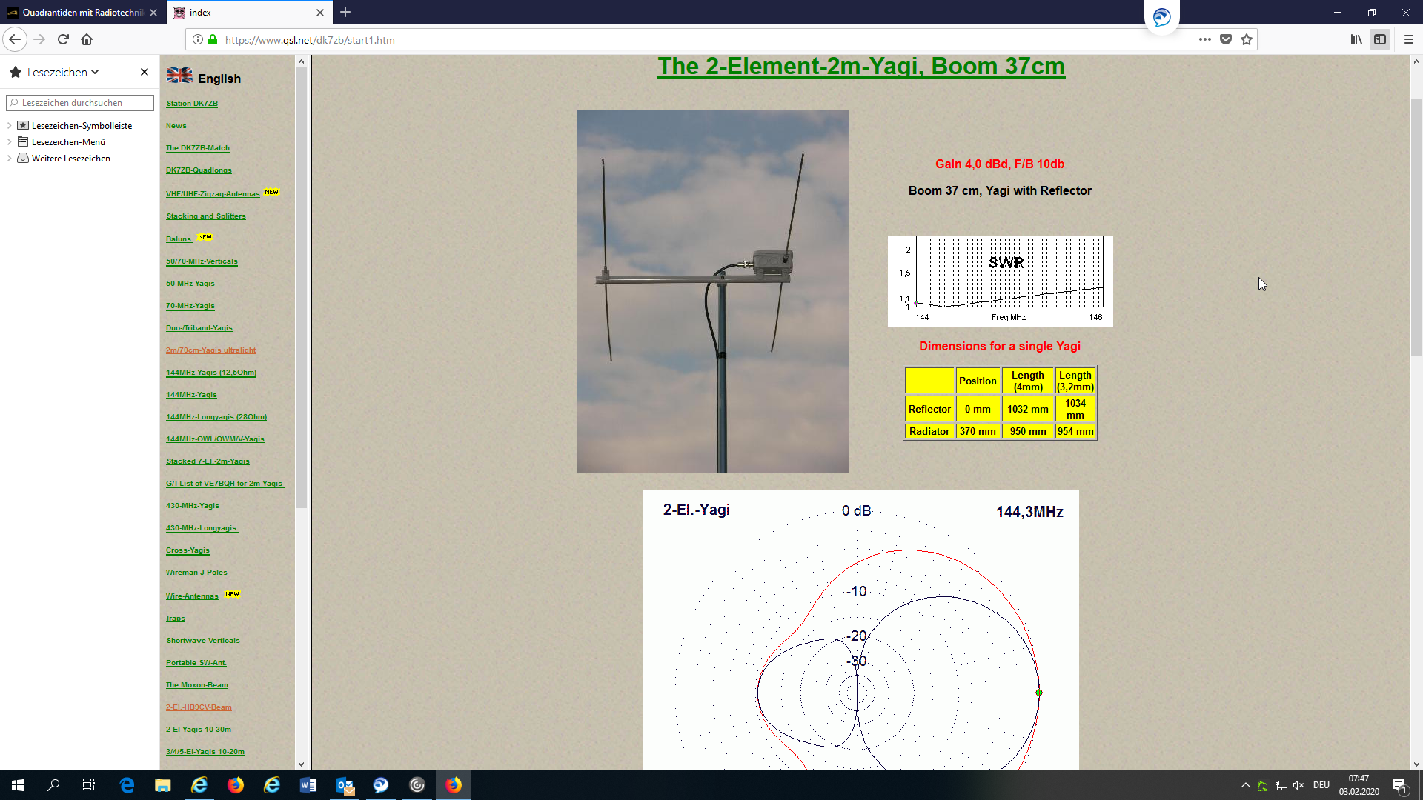
Task: Open the Windows notification center
Action: click(1399, 786)
